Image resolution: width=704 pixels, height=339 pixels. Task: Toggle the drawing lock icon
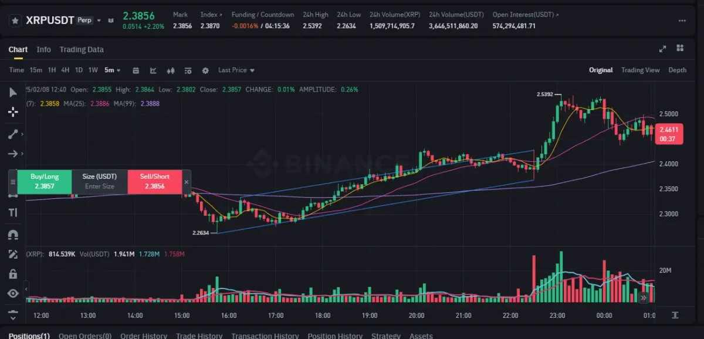[x=13, y=273]
